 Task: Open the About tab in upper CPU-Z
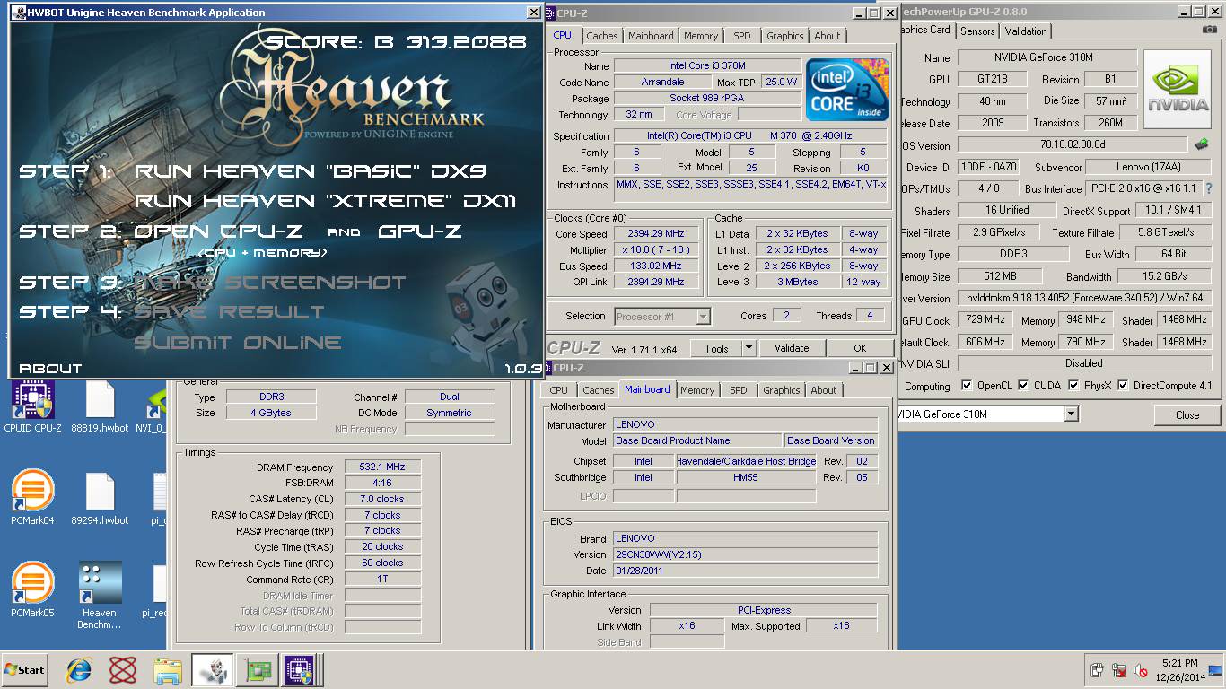click(828, 36)
